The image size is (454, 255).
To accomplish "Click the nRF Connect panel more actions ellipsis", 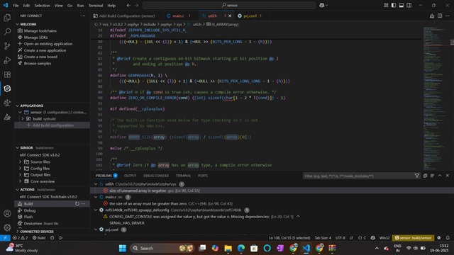I will pos(84,16).
